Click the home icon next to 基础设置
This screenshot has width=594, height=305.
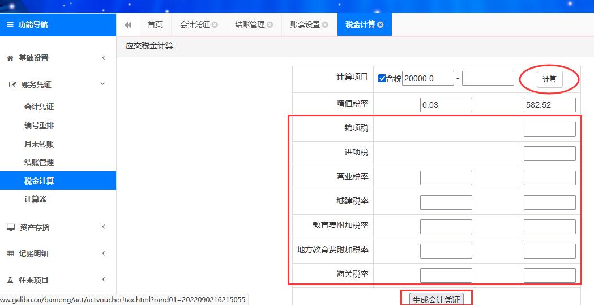10,58
